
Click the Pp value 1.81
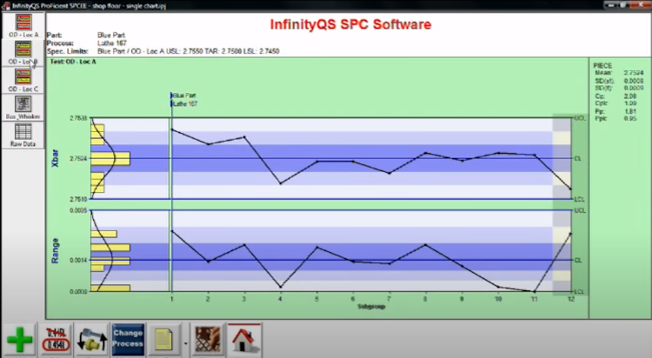[630, 111]
